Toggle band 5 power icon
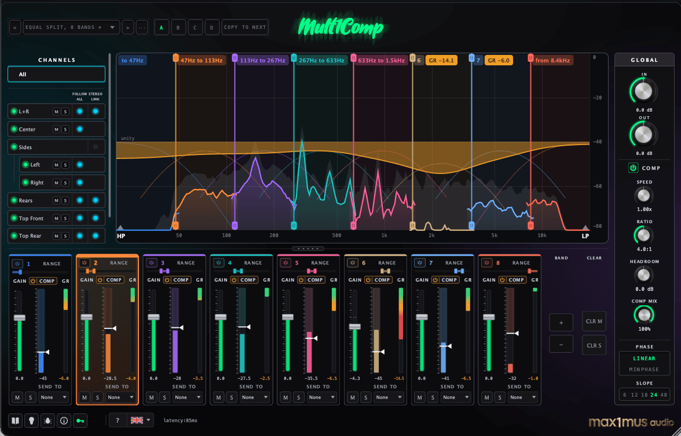 [x=285, y=263]
